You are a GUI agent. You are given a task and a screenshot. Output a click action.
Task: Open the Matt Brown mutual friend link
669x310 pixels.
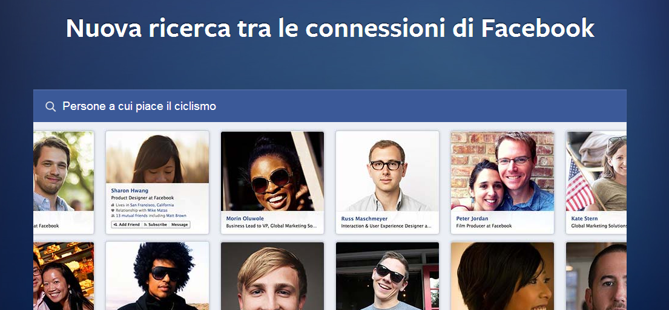pyautogui.click(x=176, y=216)
